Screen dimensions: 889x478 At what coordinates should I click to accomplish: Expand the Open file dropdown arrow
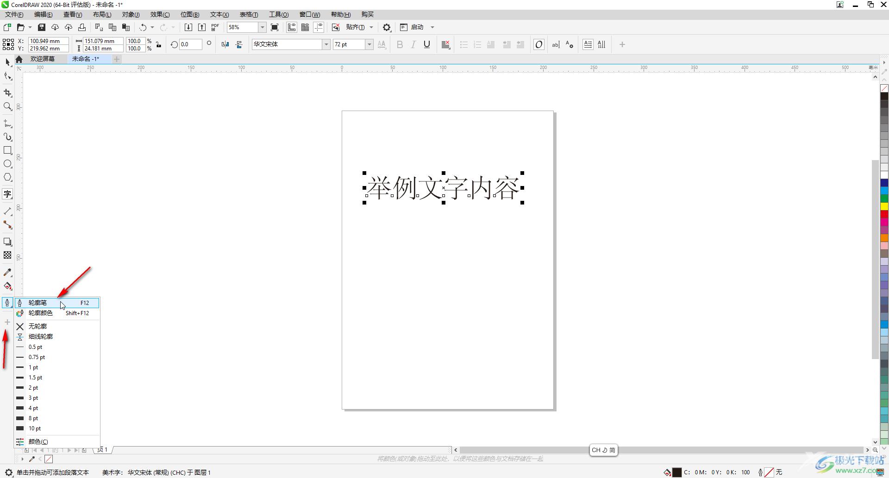30,27
